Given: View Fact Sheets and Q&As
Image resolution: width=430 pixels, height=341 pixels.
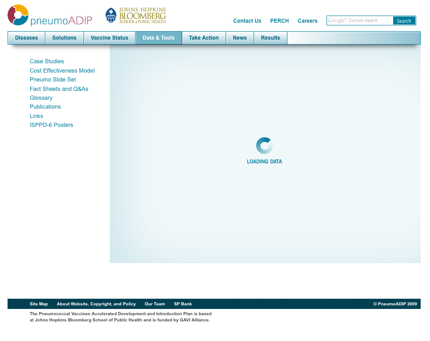Looking at the screenshot, I should point(59,89).
